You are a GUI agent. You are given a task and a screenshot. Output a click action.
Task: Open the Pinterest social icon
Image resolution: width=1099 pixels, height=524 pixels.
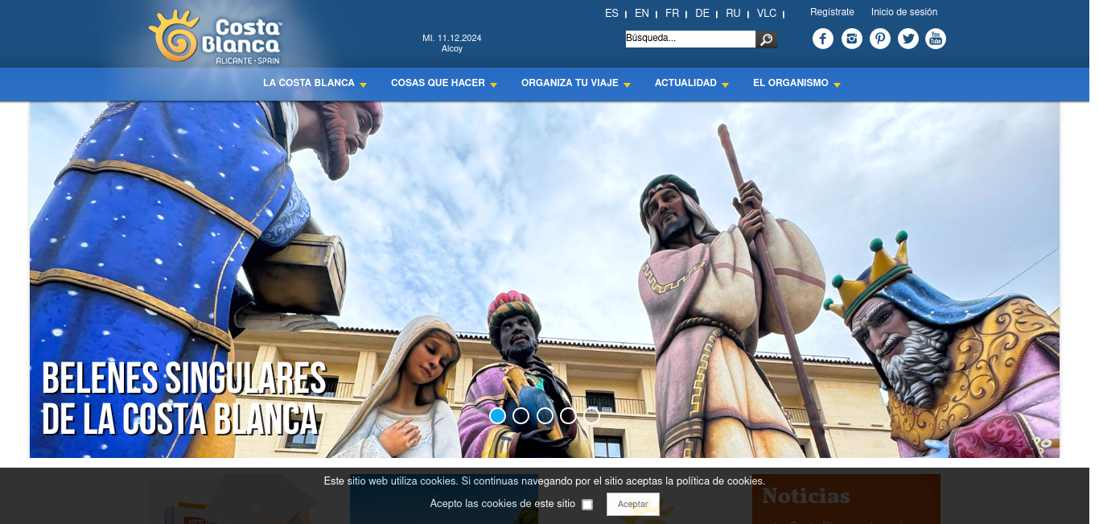tap(880, 39)
